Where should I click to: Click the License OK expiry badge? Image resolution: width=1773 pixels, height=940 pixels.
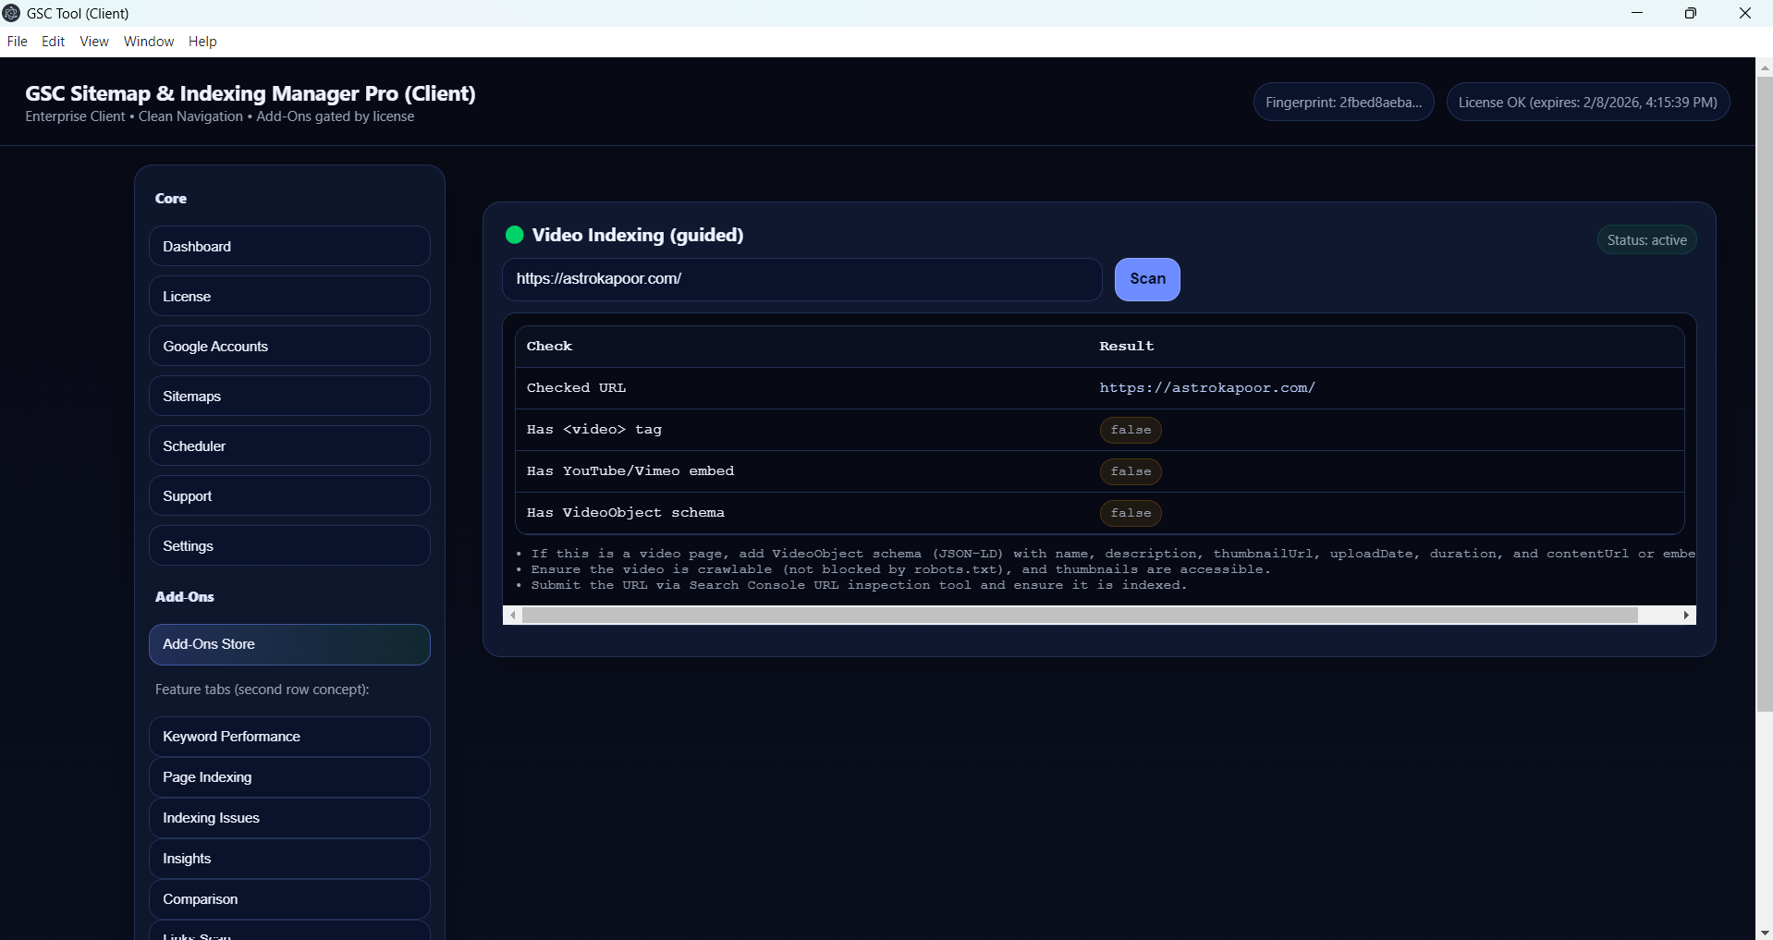point(1587,103)
